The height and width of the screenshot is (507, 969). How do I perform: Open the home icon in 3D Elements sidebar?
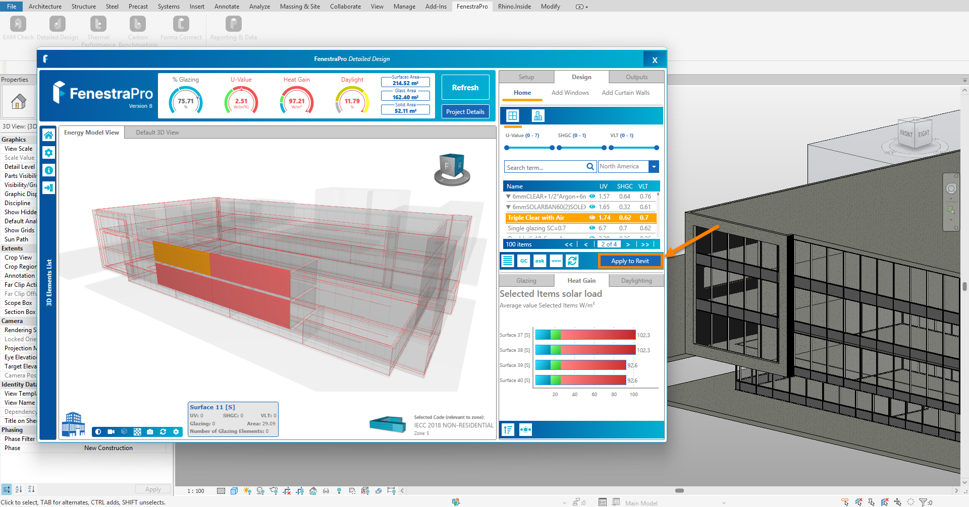(x=48, y=135)
